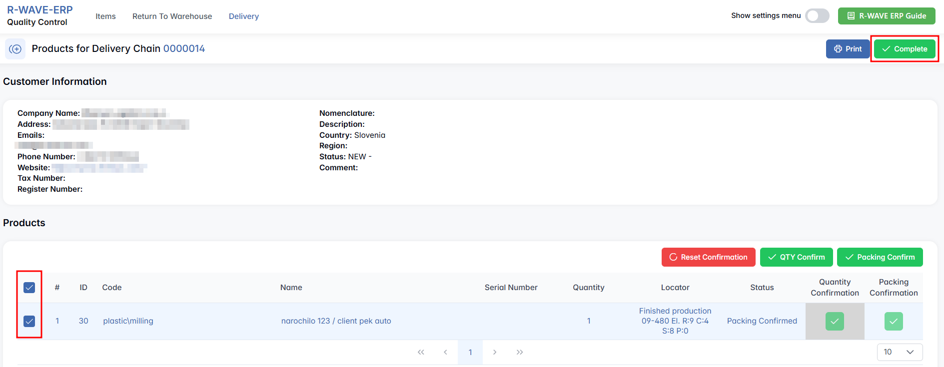Click the back arrow icon beside page title
The image size is (944, 367).
tap(15, 49)
